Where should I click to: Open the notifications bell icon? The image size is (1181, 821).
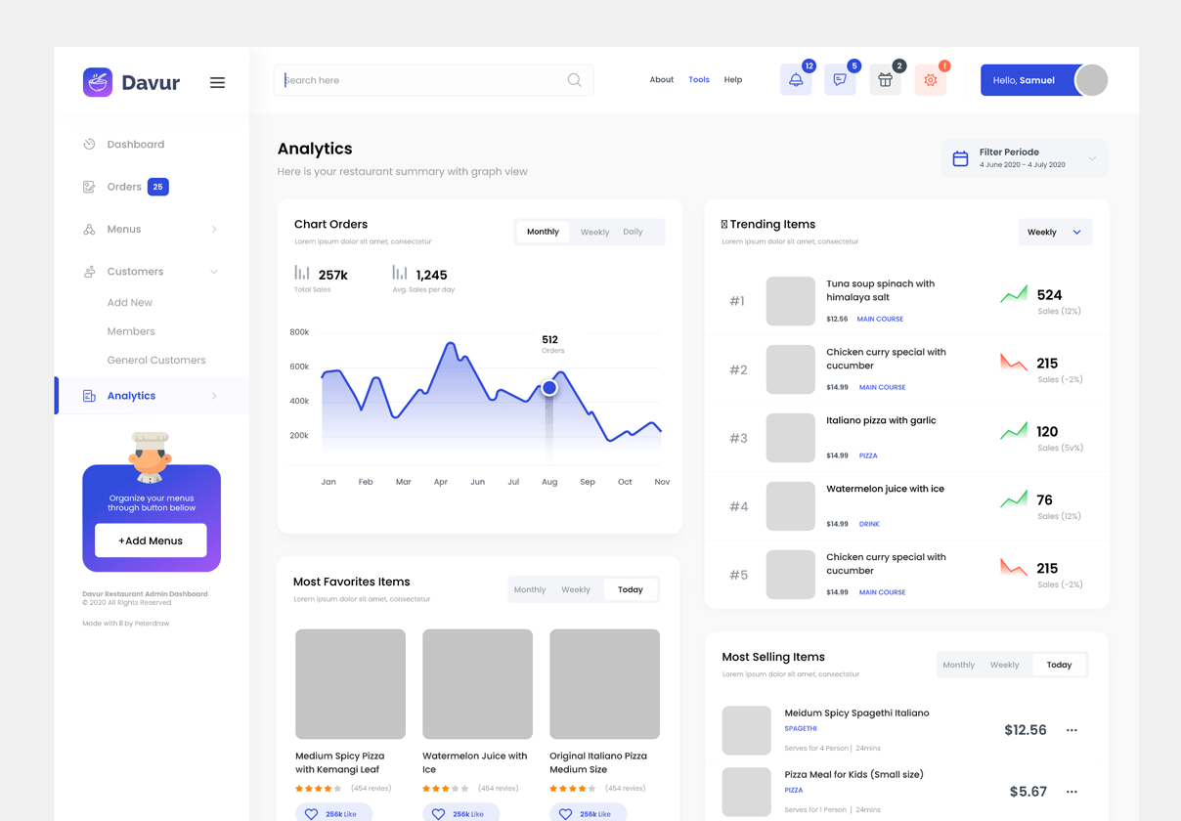795,79
